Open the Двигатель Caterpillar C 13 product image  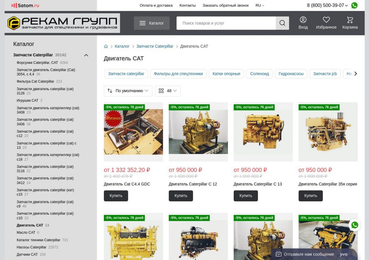point(263,132)
